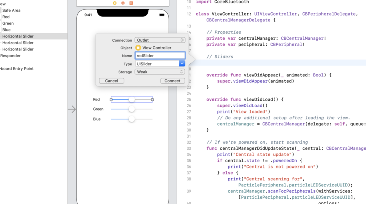Click the battery icon on the device preview
Image resolution: width=366 pixels, height=204 pixels.
pos(162,15)
